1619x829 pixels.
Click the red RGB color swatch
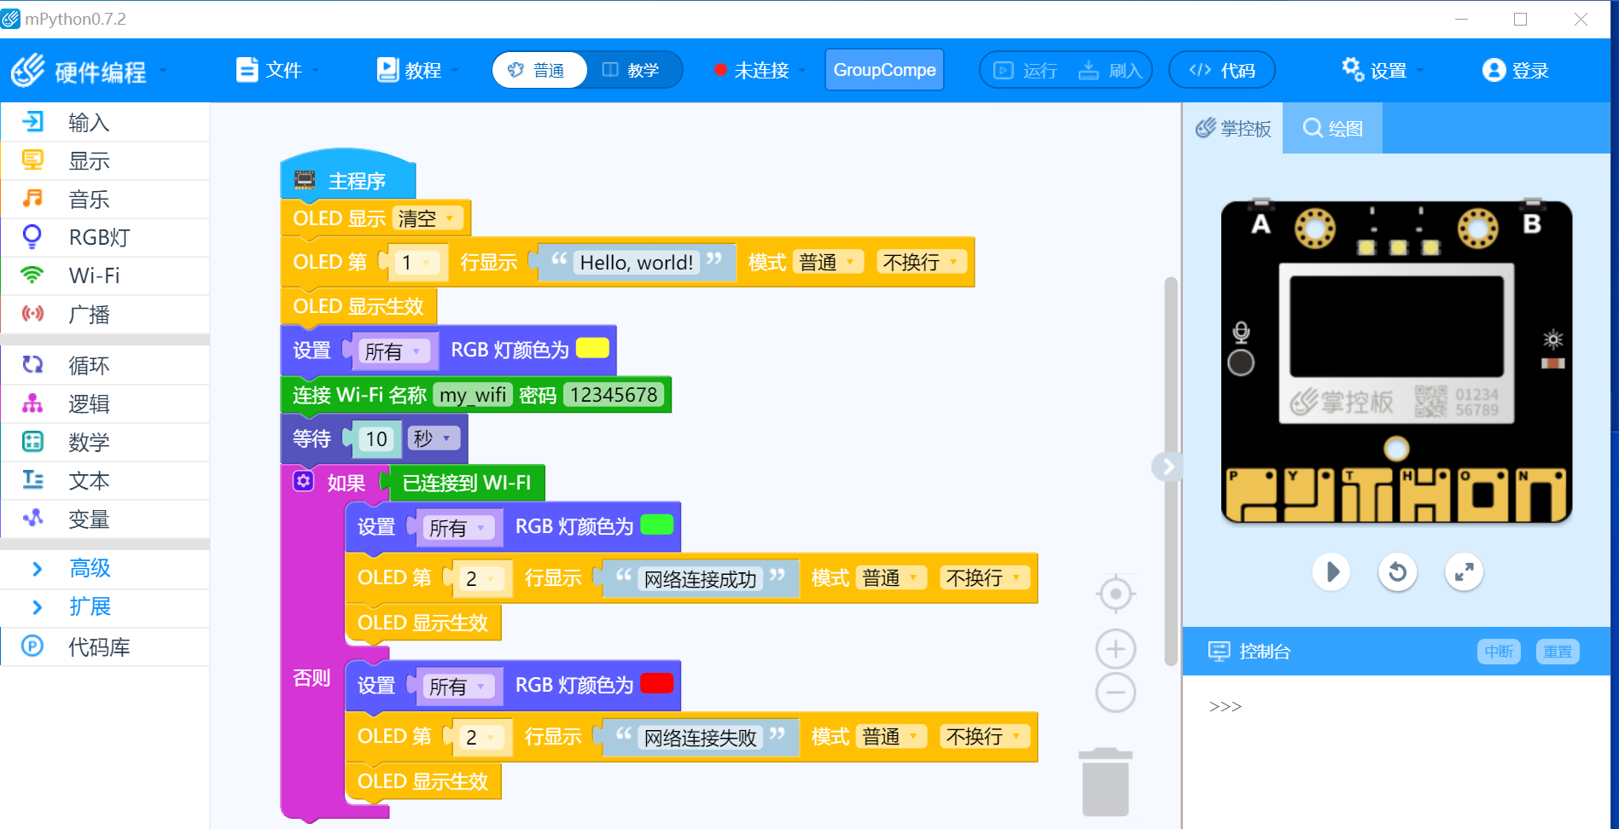pyautogui.click(x=656, y=683)
